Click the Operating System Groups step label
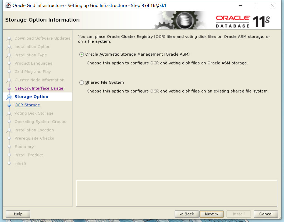This screenshot has height=222, width=284. [x=40, y=122]
